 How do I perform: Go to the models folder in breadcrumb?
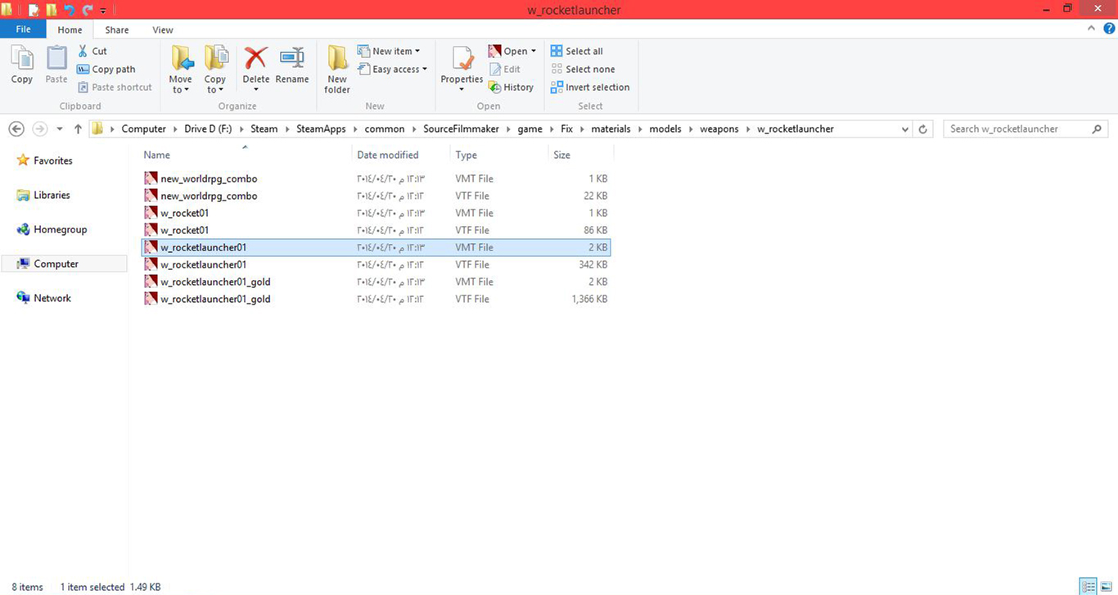(x=665, y=129)
